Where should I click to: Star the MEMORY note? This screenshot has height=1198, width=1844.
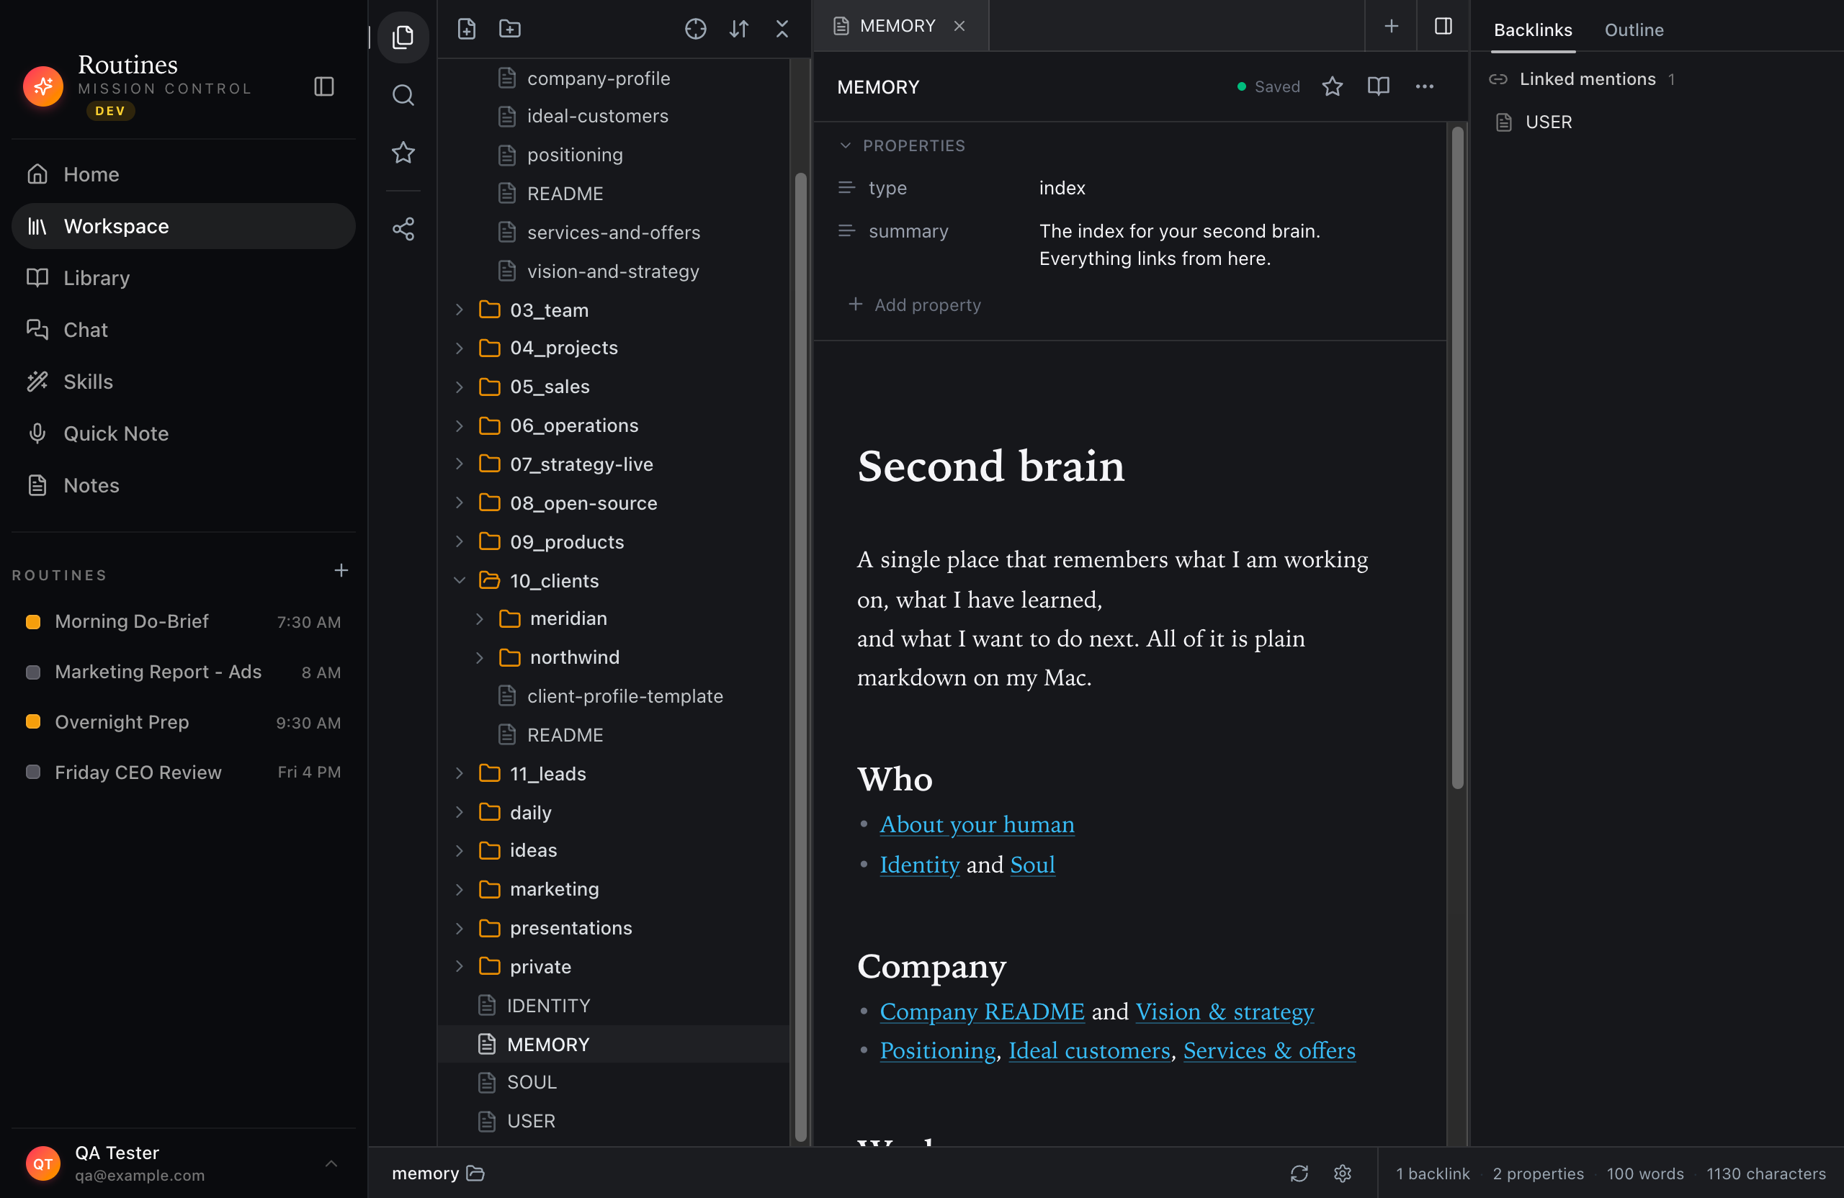click(1332, 86)
